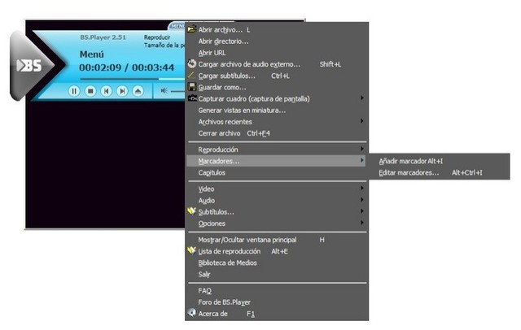Pause playback in BS.Player
521x330 pixels.
[74, 91]
